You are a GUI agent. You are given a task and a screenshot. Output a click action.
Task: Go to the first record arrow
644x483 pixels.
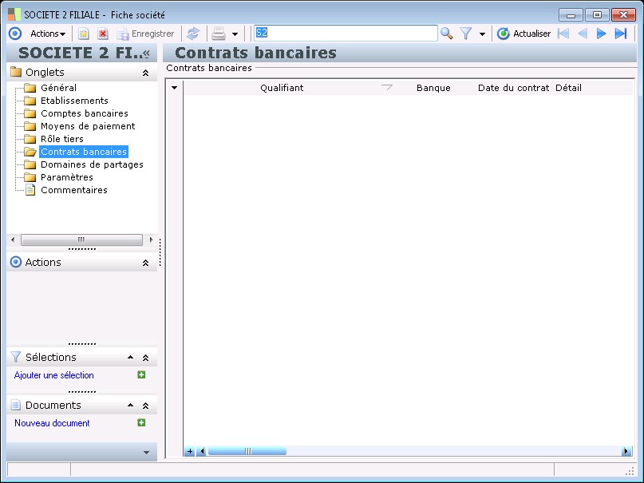[x=563, y=34]
